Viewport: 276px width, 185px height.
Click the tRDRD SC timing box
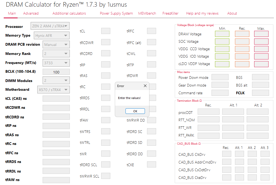point(152,131)
